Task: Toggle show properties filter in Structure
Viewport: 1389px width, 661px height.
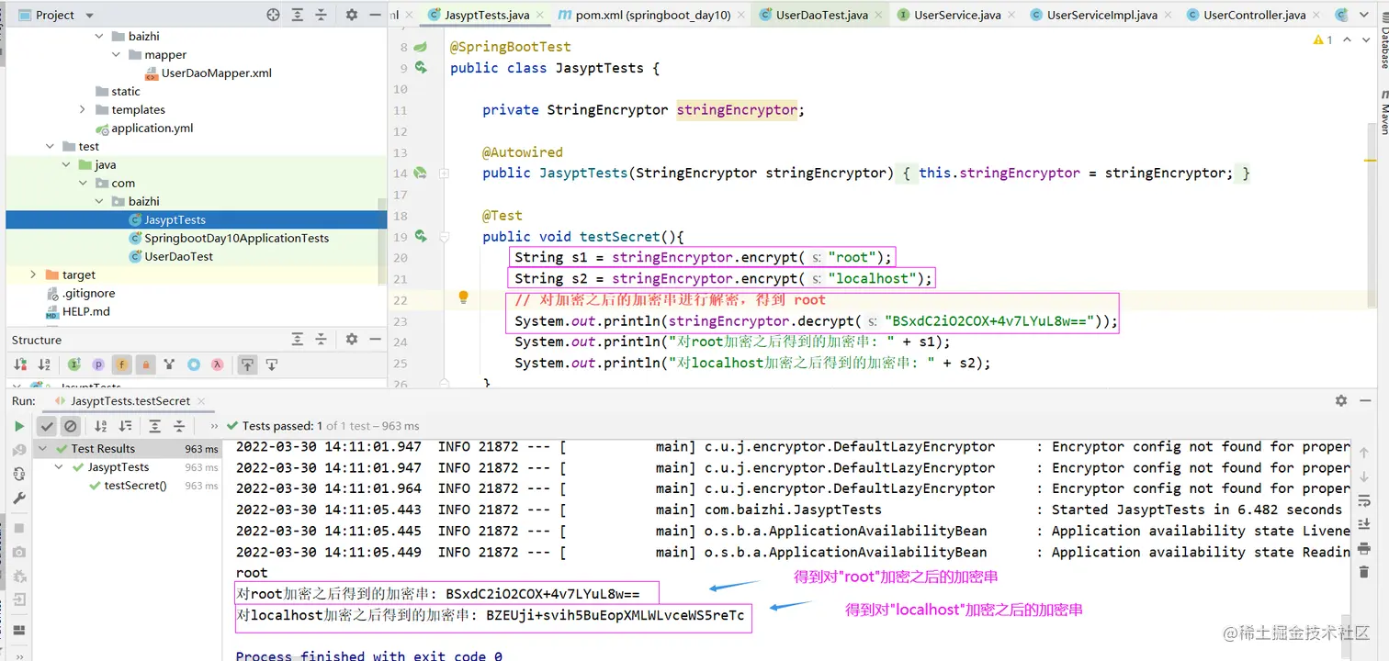Action: 98,364
